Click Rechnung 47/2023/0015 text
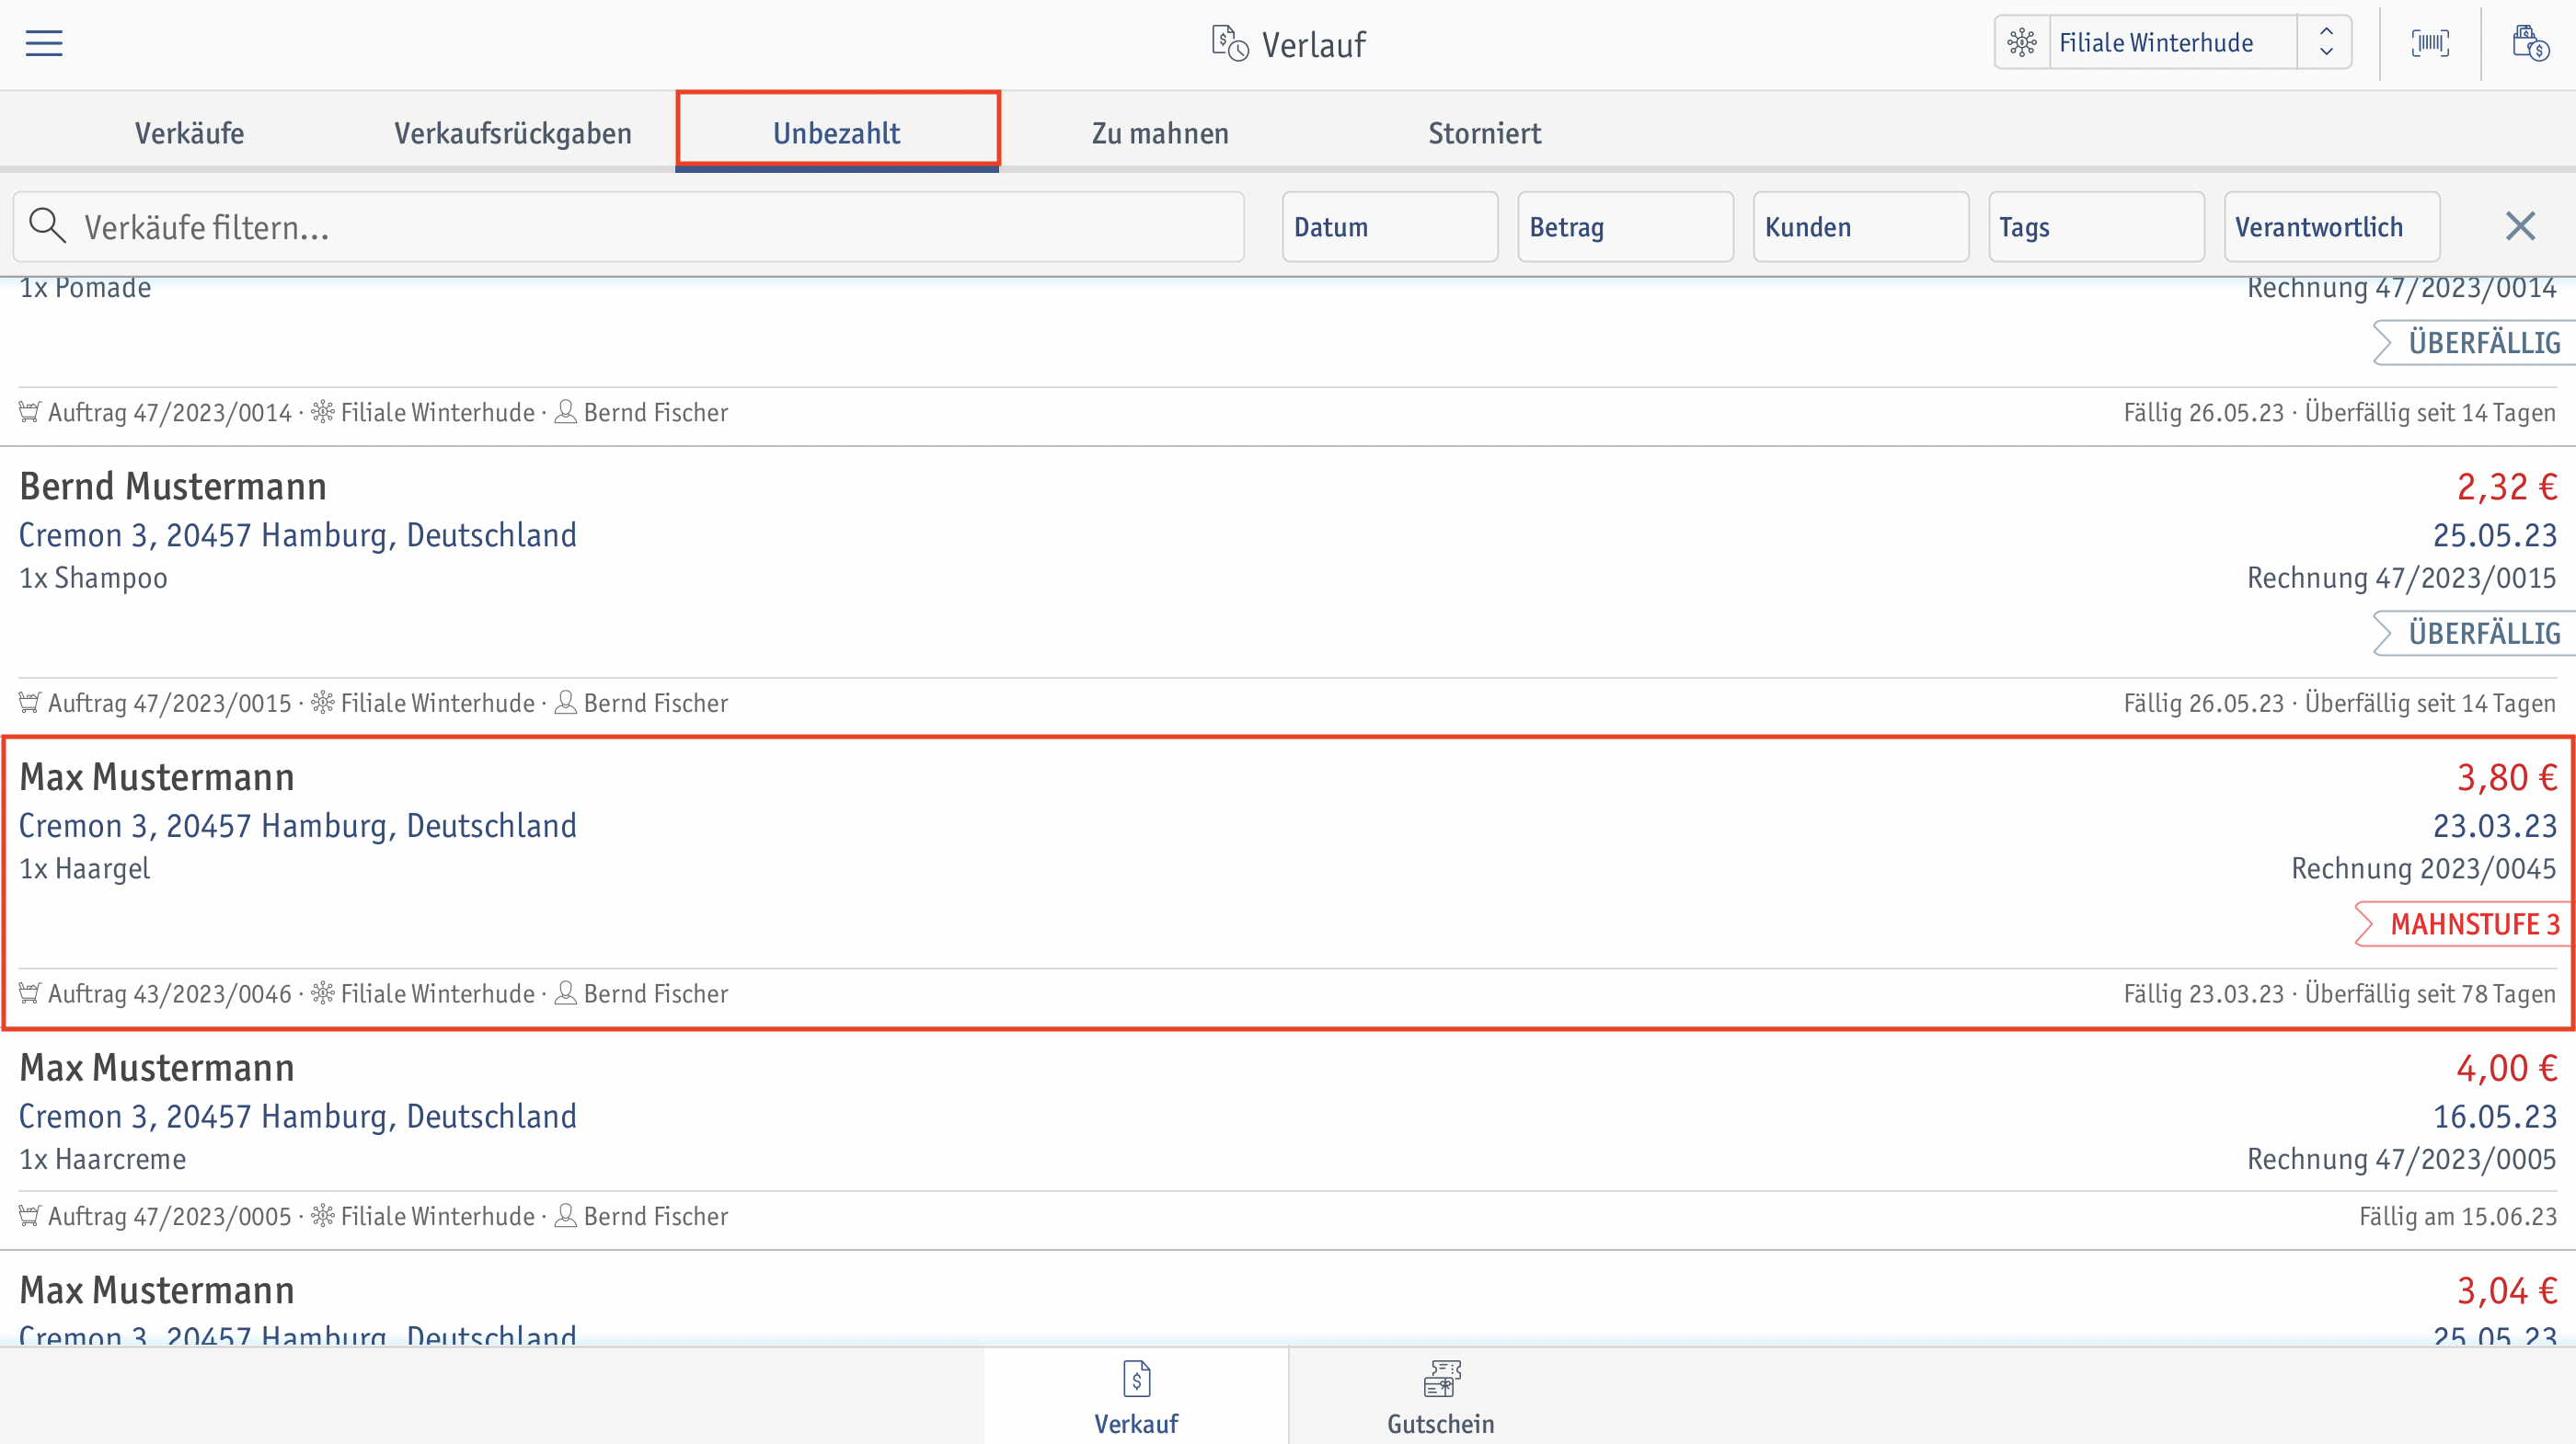This screenshot has height=1444, width=2576. tap(2401, 578)
